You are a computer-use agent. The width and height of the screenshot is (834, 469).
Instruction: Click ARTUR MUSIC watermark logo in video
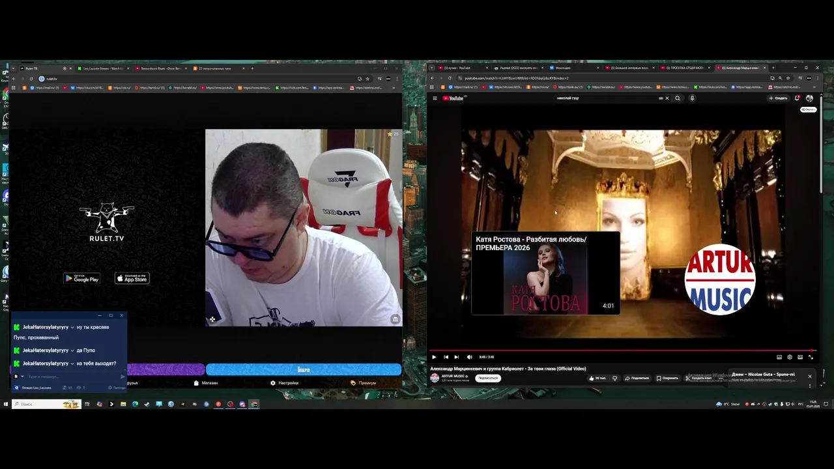pos(720,279)
